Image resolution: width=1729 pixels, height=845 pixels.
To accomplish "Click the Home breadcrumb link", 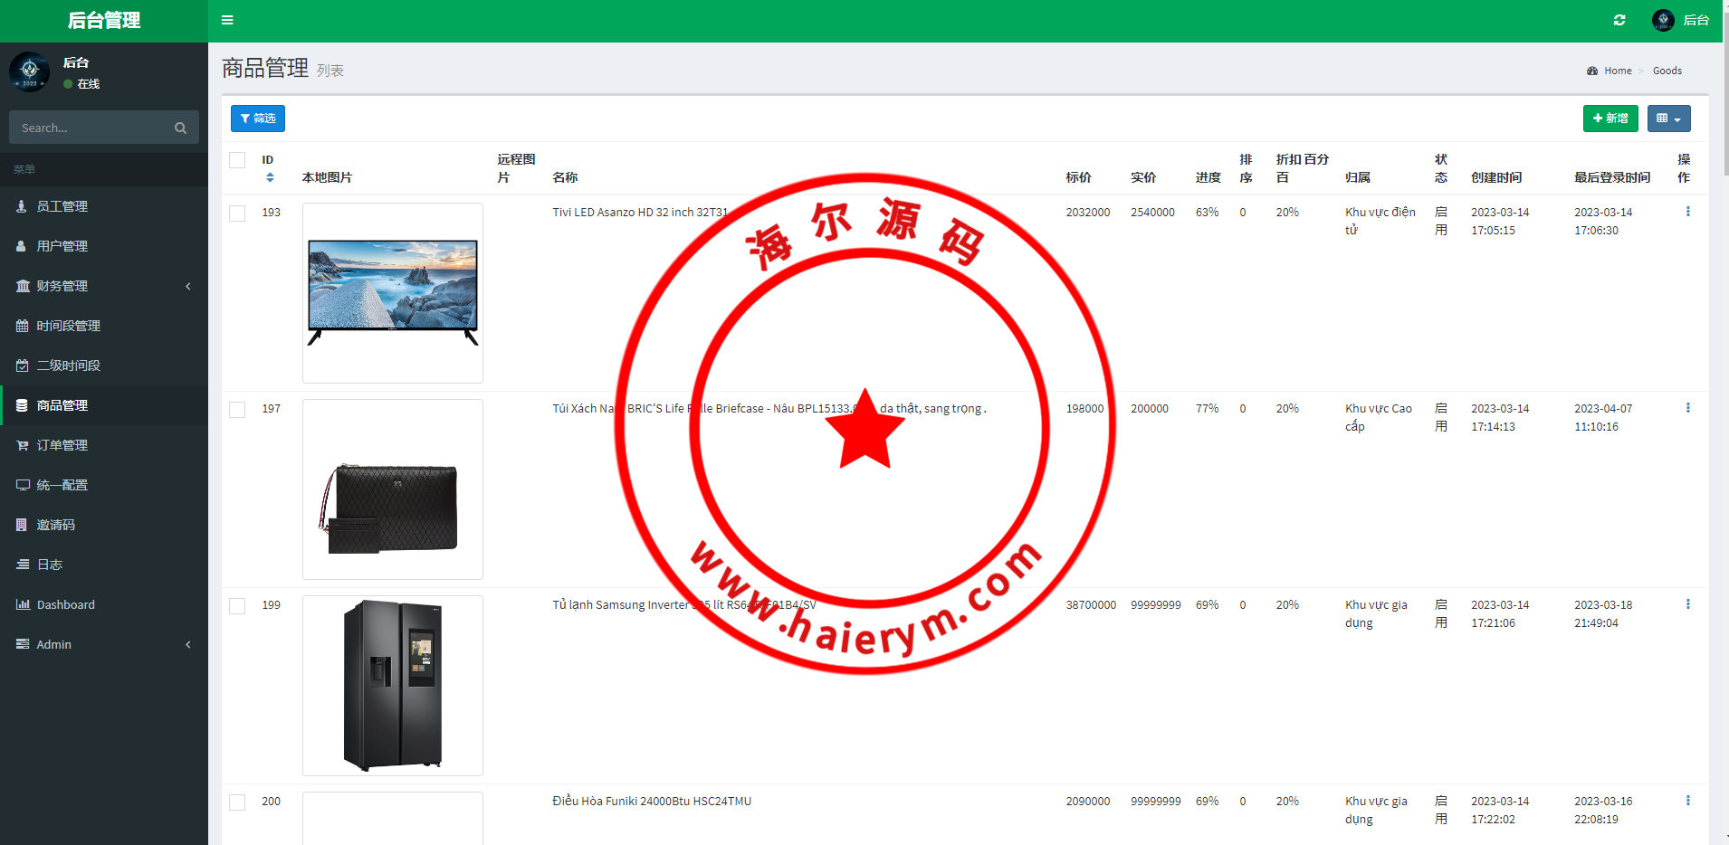I will pyautogui.click(x=1618, y=71).
